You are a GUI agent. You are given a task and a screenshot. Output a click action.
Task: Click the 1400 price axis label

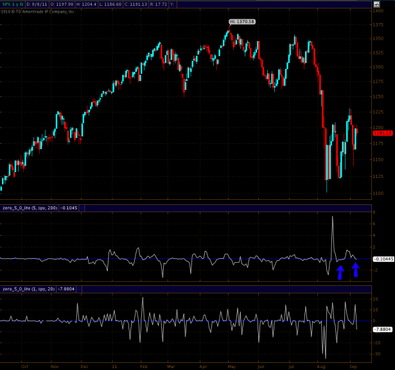[378, 11]
